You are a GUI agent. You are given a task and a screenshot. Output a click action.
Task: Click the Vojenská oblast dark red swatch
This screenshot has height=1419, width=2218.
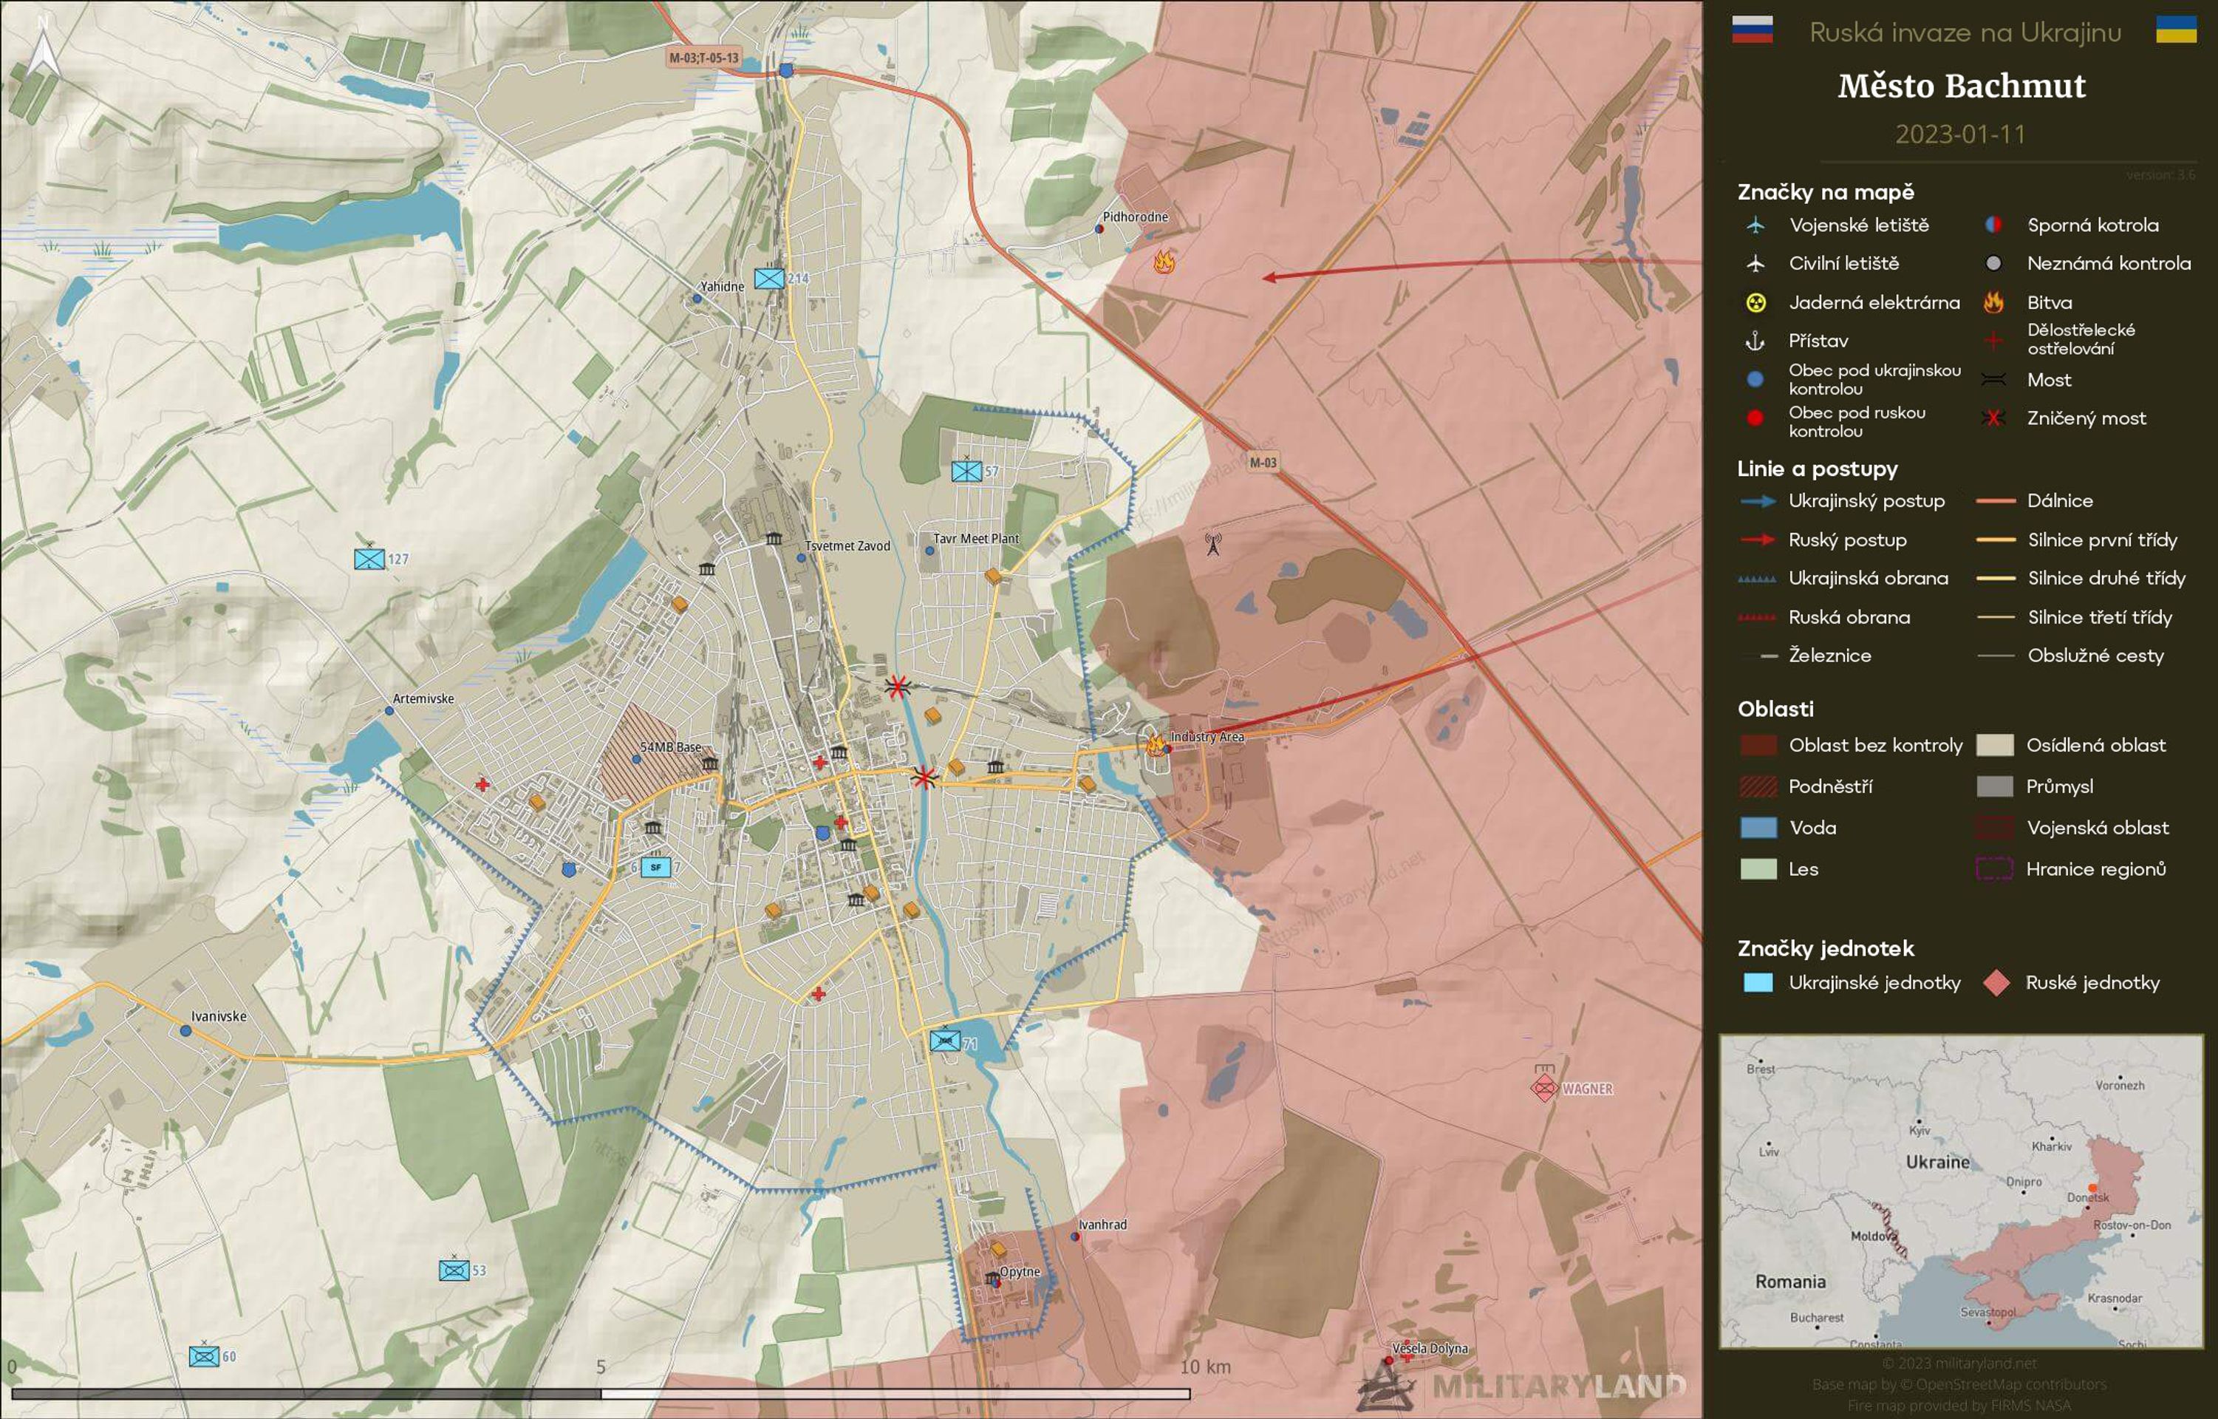pyautogui.click(x=1995, y=828)
